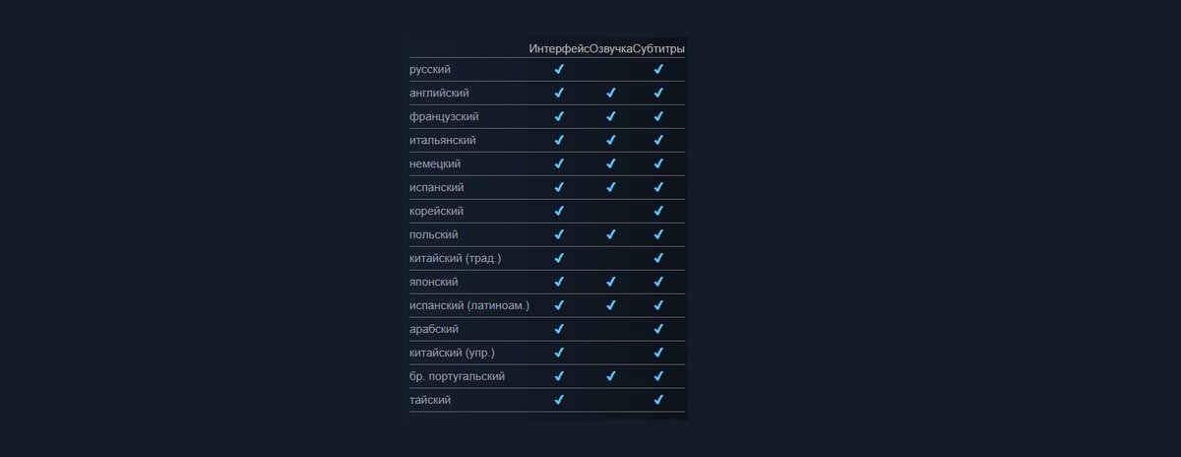The height and width of the screenshot is (457, 1181).
Task: Click the interface checkmark for арабский
Action: pos(559,329)
